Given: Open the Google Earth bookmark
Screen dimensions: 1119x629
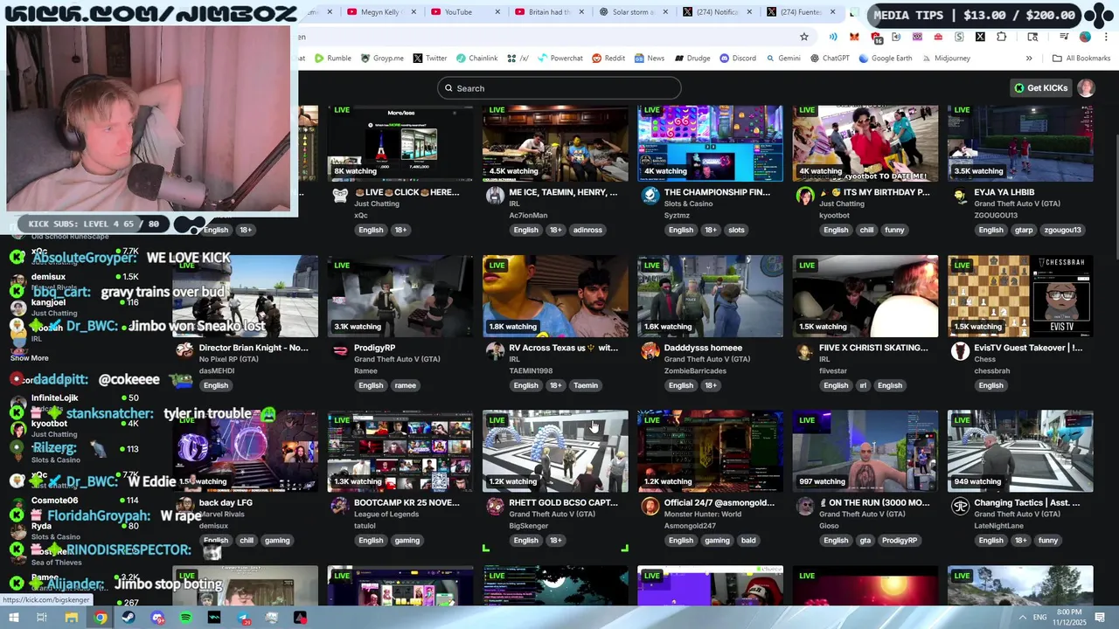Looking at the screenshot, I should 886,59.
